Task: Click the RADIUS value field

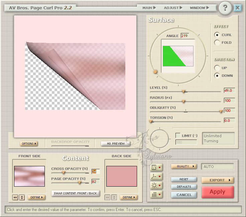Action: pos(229,100)
